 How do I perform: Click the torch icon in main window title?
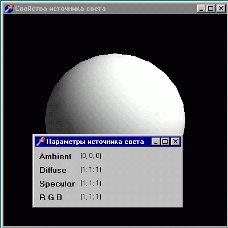click(9, 9)
